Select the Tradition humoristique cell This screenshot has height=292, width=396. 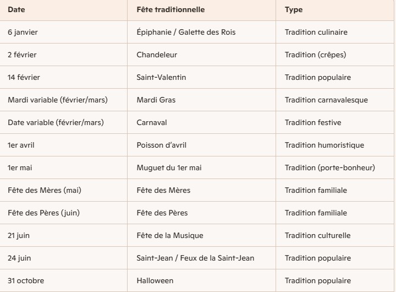(324, 145)
